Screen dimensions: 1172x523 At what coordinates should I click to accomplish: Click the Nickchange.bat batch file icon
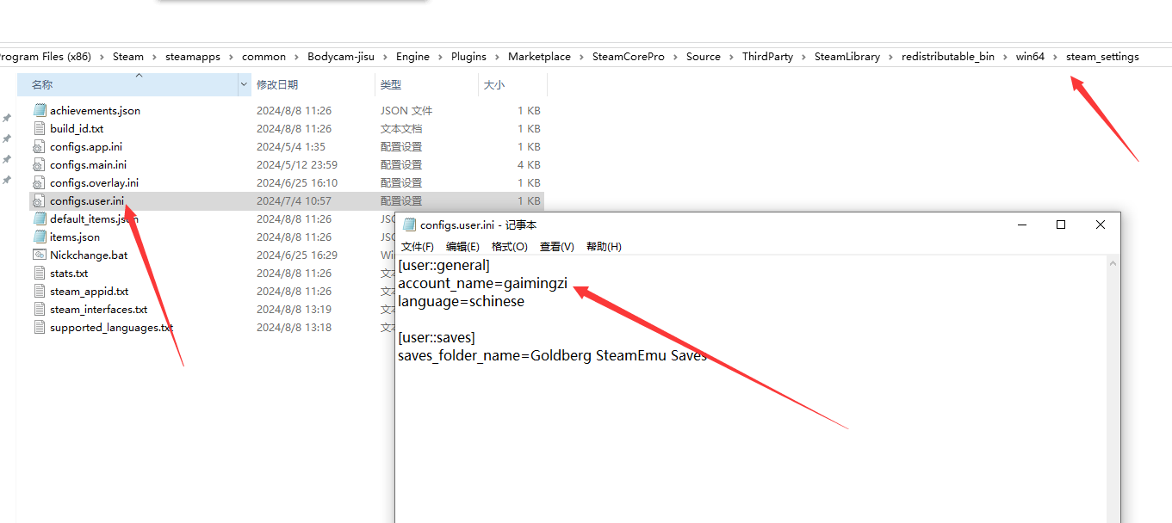(x=39, y=255)
